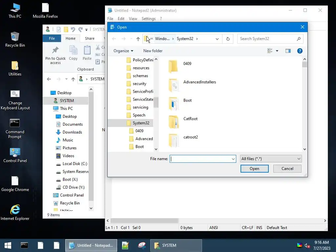Viewport: 336px width, 252px height.
Task: Open the All files type filter dropdown
Action: point(271,158)
